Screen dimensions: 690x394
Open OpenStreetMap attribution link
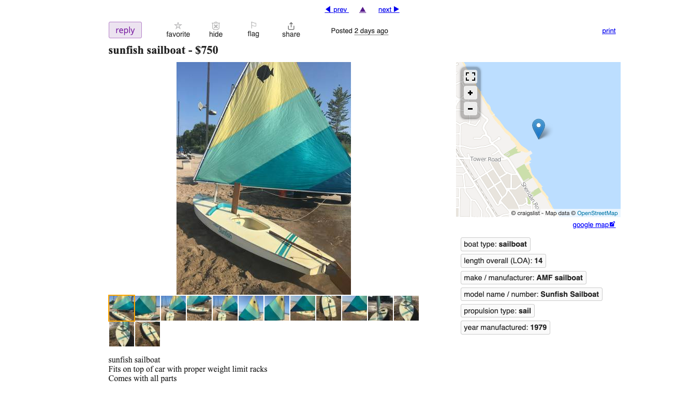pyautogui.click(x=597, y=213)
